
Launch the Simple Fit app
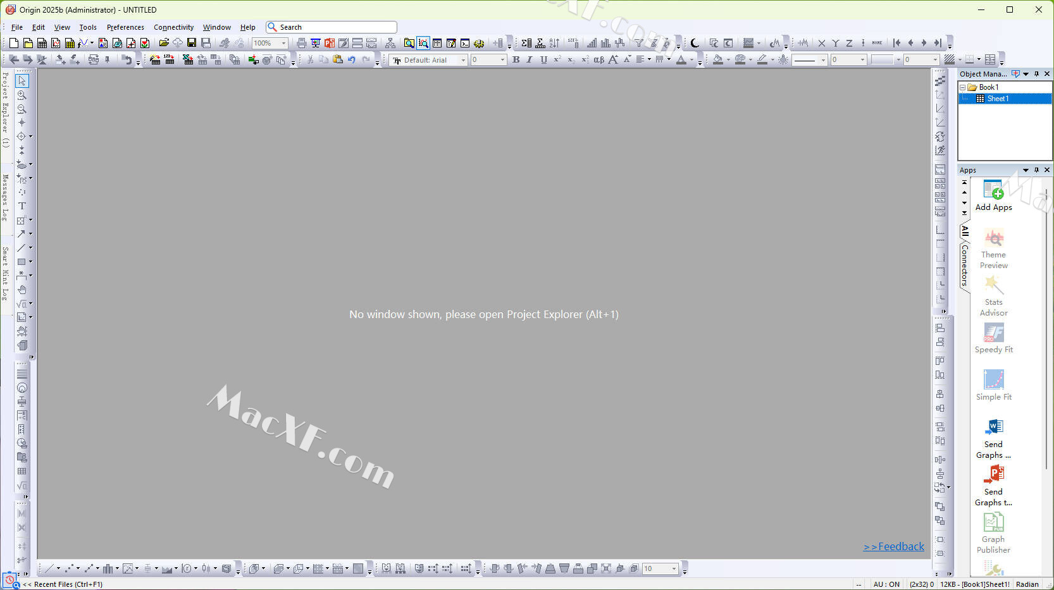click(993, 385)
